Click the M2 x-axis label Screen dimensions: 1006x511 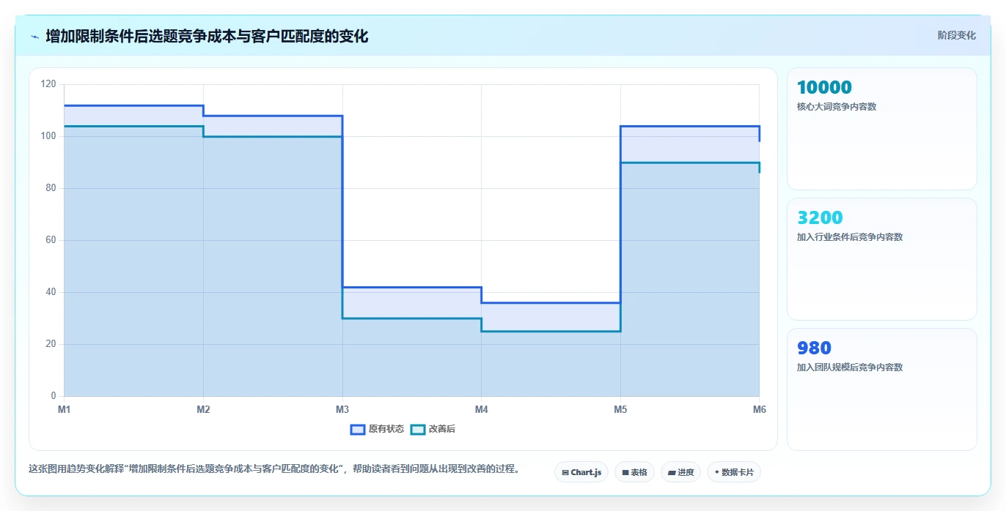203,409
